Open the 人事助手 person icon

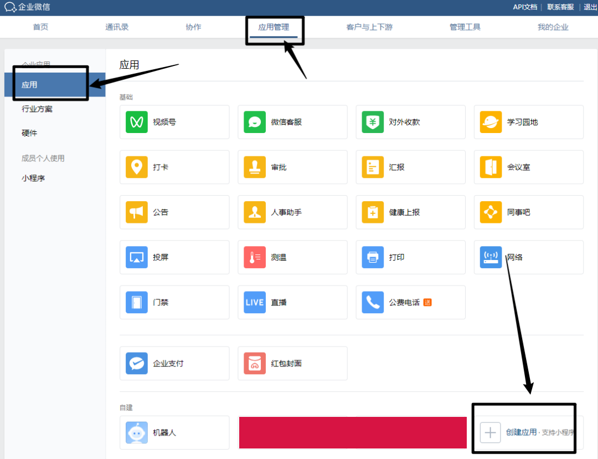[x=255, y=212]
